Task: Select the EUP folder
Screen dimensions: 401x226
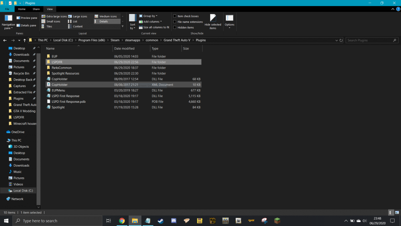Action: (124, 56)
